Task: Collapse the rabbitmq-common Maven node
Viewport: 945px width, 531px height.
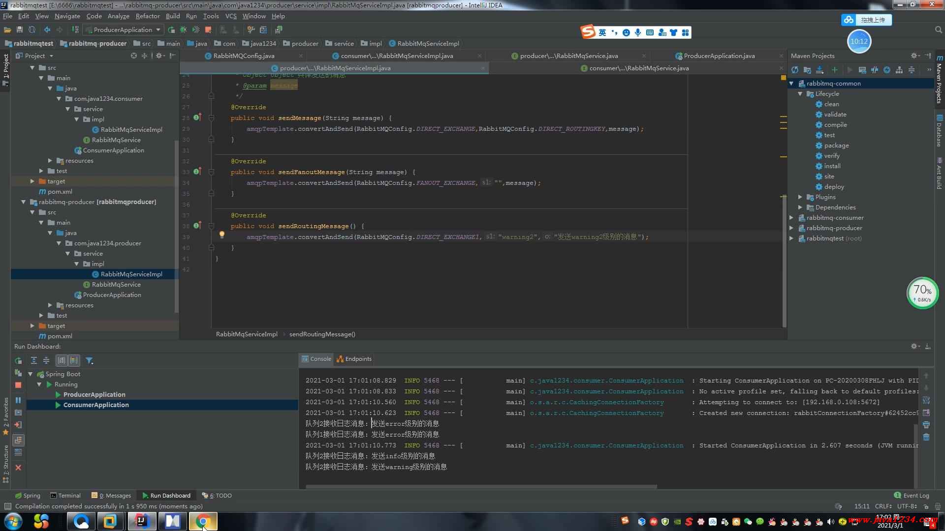Action: 791,84
